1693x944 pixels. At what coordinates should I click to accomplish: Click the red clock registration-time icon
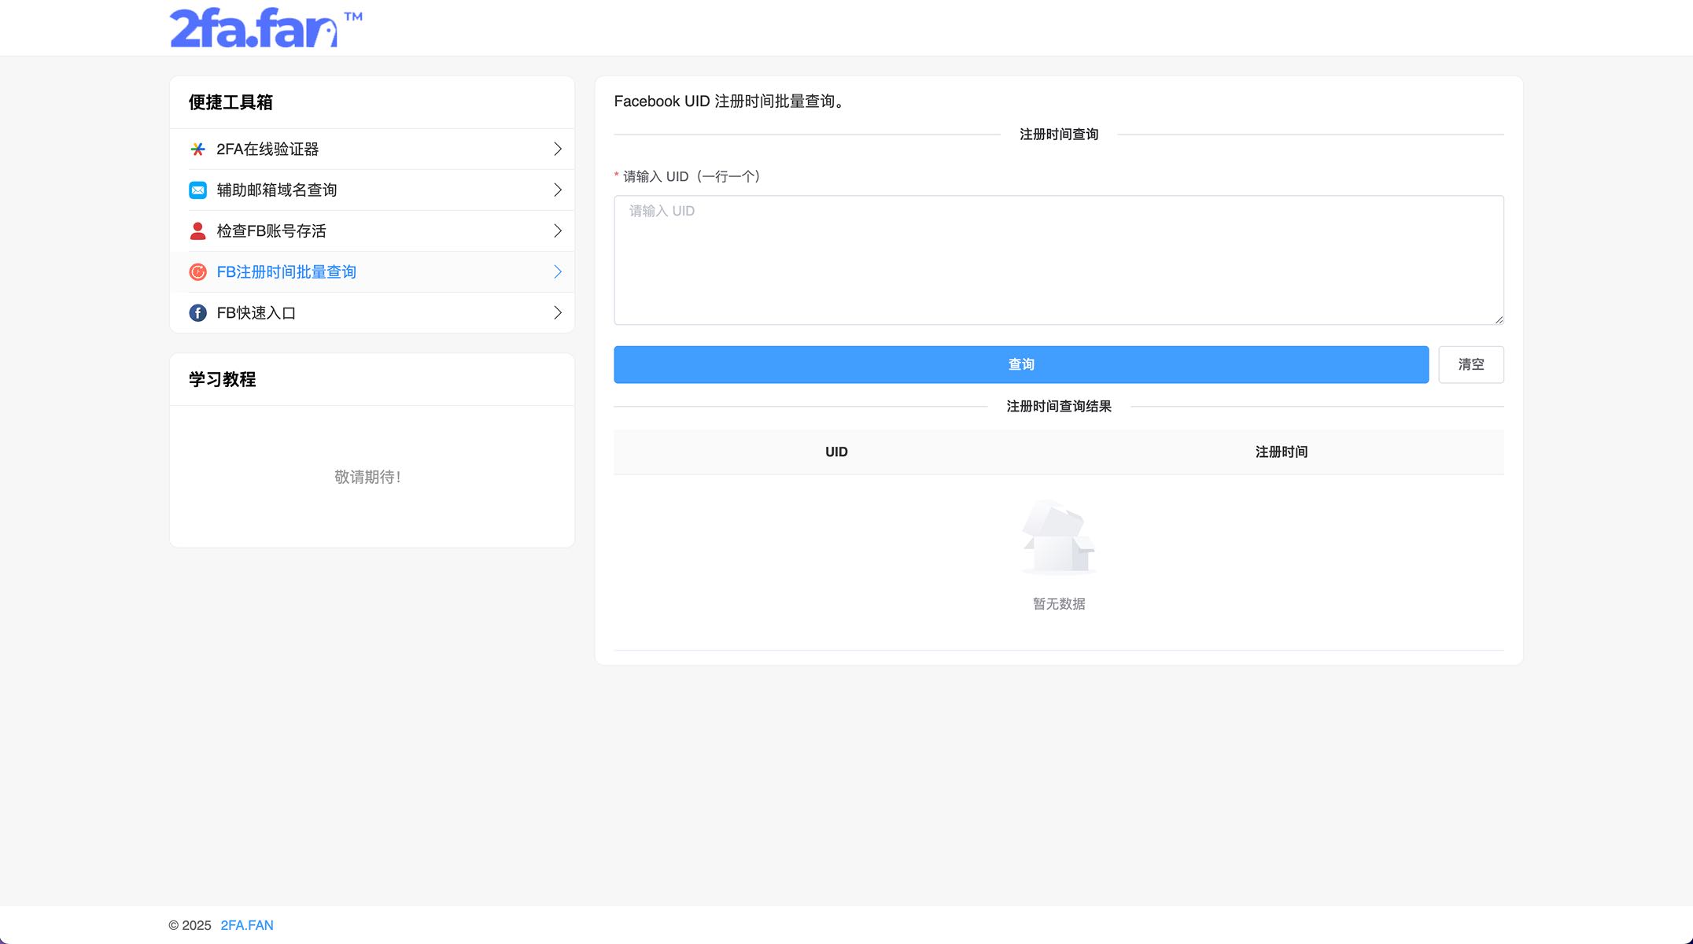point(198,272)
